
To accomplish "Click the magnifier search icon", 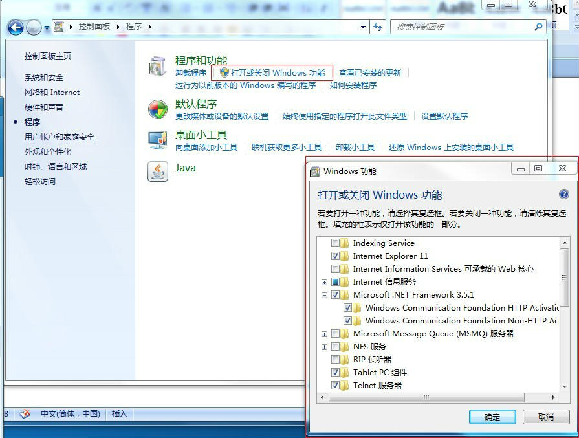I will 539,27.
